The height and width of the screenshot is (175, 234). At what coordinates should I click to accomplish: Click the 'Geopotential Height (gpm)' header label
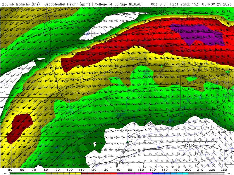[x=67, y=4]
